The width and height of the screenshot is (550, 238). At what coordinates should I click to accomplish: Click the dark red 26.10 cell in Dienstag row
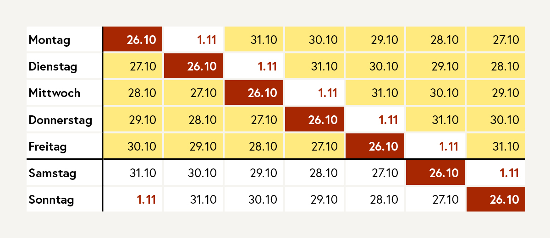[193, 66]
